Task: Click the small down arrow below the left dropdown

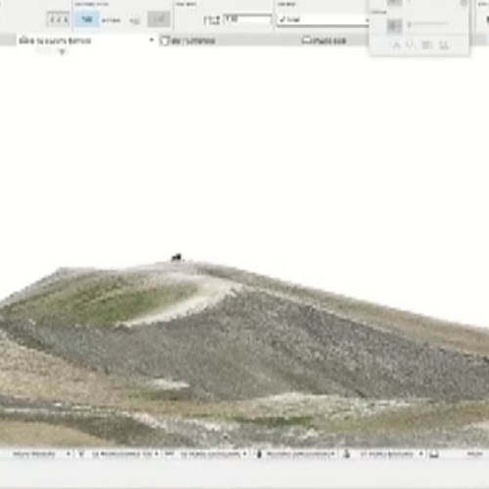Action: (63, 52)
